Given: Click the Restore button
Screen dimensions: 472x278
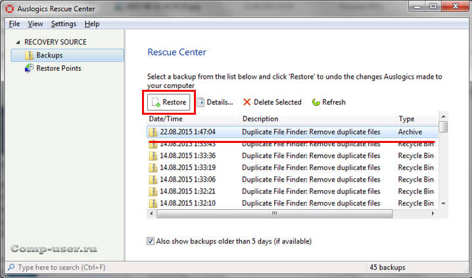Looking at the screenshot, I should coord(168,102).
